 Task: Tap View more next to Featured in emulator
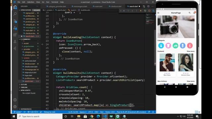(x=190, y=51)
